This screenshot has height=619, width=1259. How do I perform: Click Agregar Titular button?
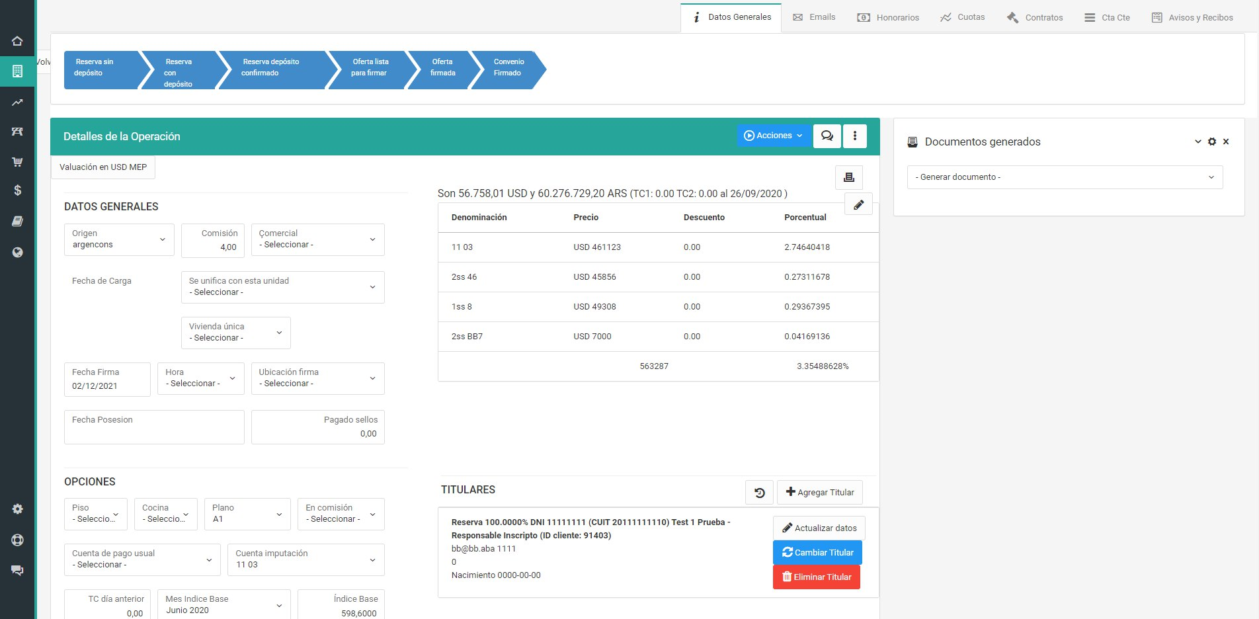tap(819, 493)
